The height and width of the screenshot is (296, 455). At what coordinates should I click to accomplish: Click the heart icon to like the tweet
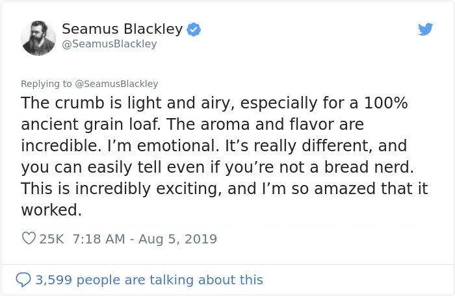point(29,239)
